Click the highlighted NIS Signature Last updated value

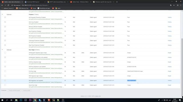coord(132,80)
